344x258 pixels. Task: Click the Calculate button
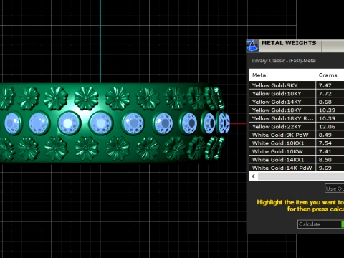[320, 224]
